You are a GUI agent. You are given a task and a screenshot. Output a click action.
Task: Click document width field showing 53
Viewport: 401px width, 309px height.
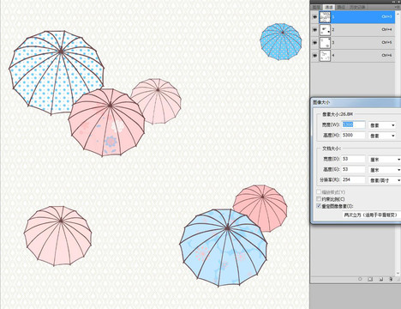pos(353,159)
